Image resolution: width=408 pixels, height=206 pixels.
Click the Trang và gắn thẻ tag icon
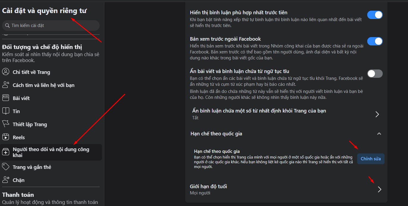point(6,167)
